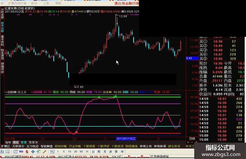
Task: Open the 综合资讯 tab
Action: [x=174, y=146]
